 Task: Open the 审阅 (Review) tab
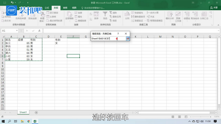click(65, 8)
